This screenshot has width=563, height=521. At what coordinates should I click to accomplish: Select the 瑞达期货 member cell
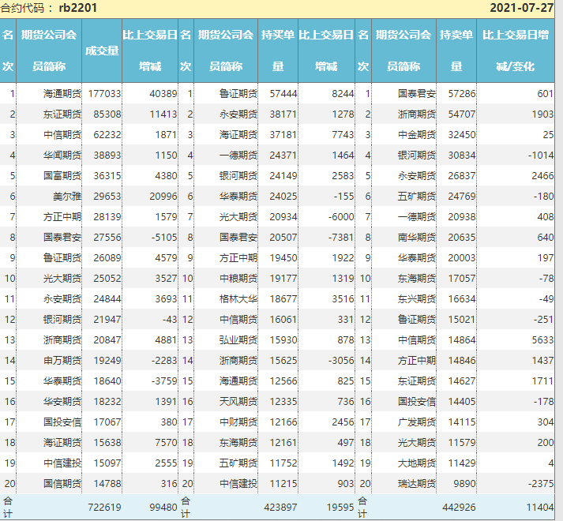[x=417, y=483]
